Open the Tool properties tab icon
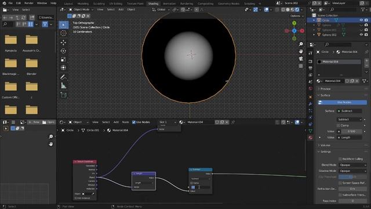 (x=311, y=53)
